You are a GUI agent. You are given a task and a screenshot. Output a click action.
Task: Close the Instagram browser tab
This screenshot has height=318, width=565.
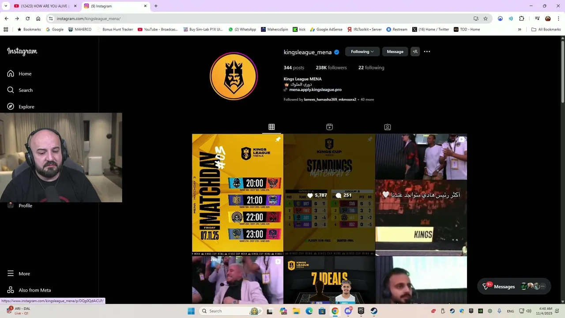pos(145,6)
